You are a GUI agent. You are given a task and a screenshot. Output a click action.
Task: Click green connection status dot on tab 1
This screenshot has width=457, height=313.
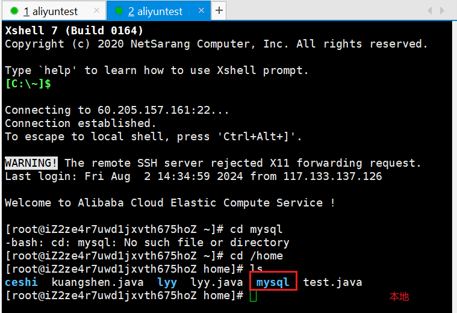tap(14, 11)
